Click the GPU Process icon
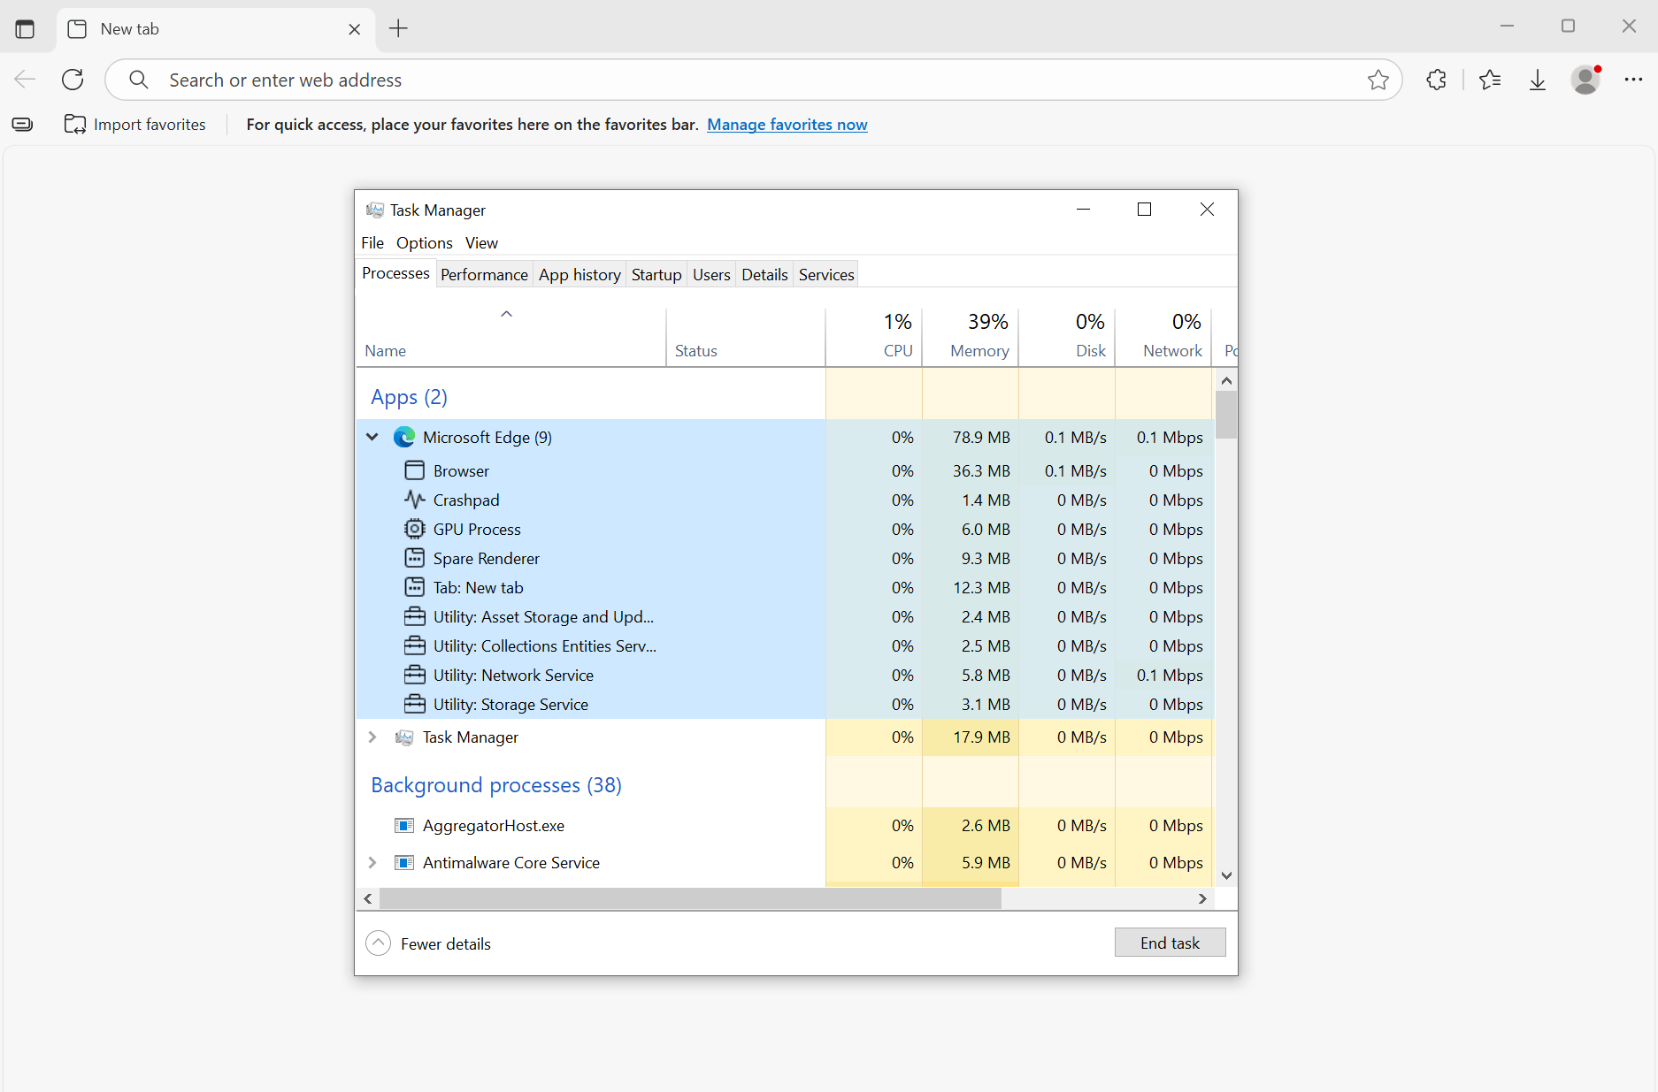The width and height of the screenshot is (1658, 1092). pos(414,529)
